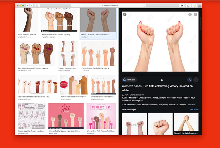Open the 'See more' related images link
Screen dimensions: 220x148
click(x=194, y=110)
